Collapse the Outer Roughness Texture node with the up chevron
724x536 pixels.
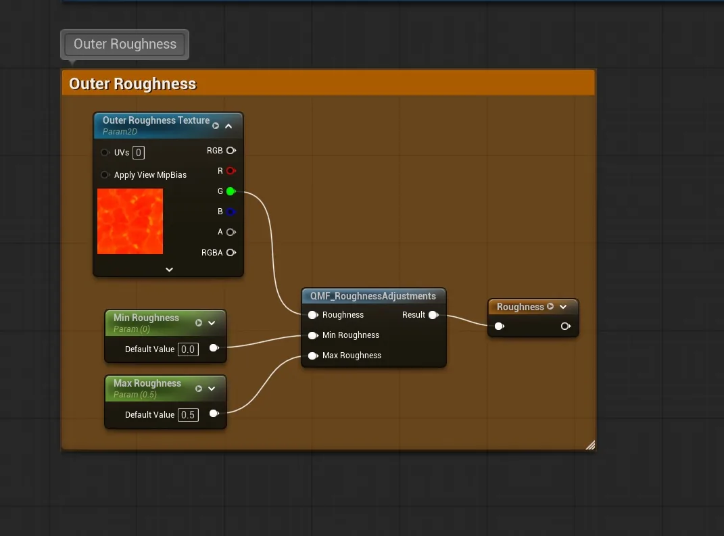point(228,126)
